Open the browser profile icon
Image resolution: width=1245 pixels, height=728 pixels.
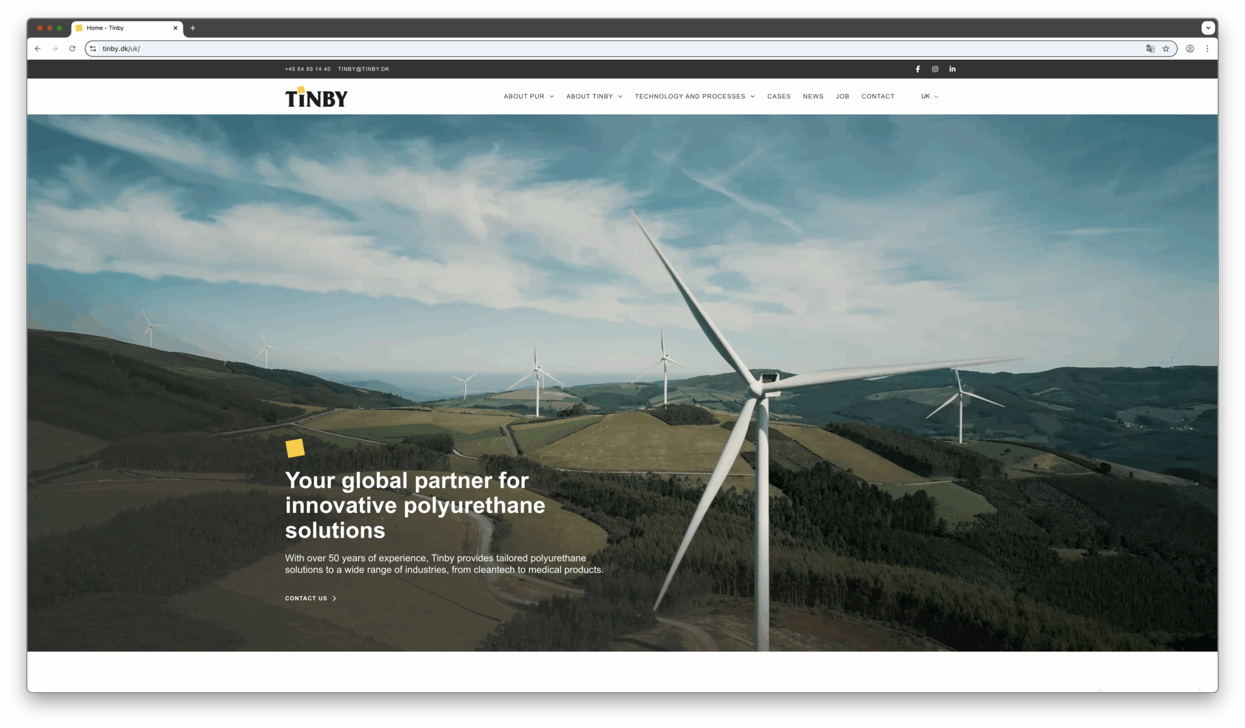[1190, 49]
